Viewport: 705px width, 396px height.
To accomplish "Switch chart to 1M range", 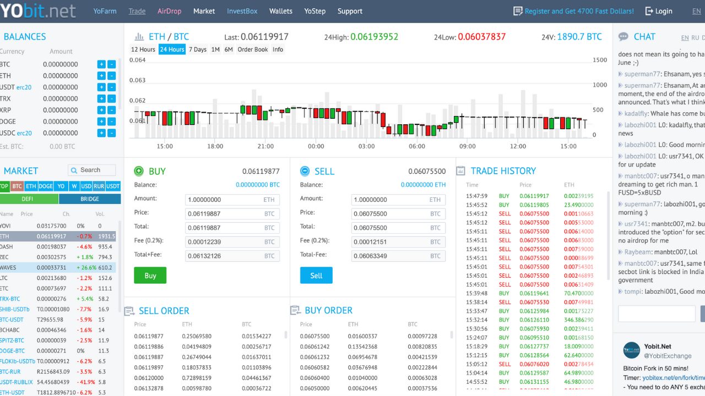I will point(215,50).
